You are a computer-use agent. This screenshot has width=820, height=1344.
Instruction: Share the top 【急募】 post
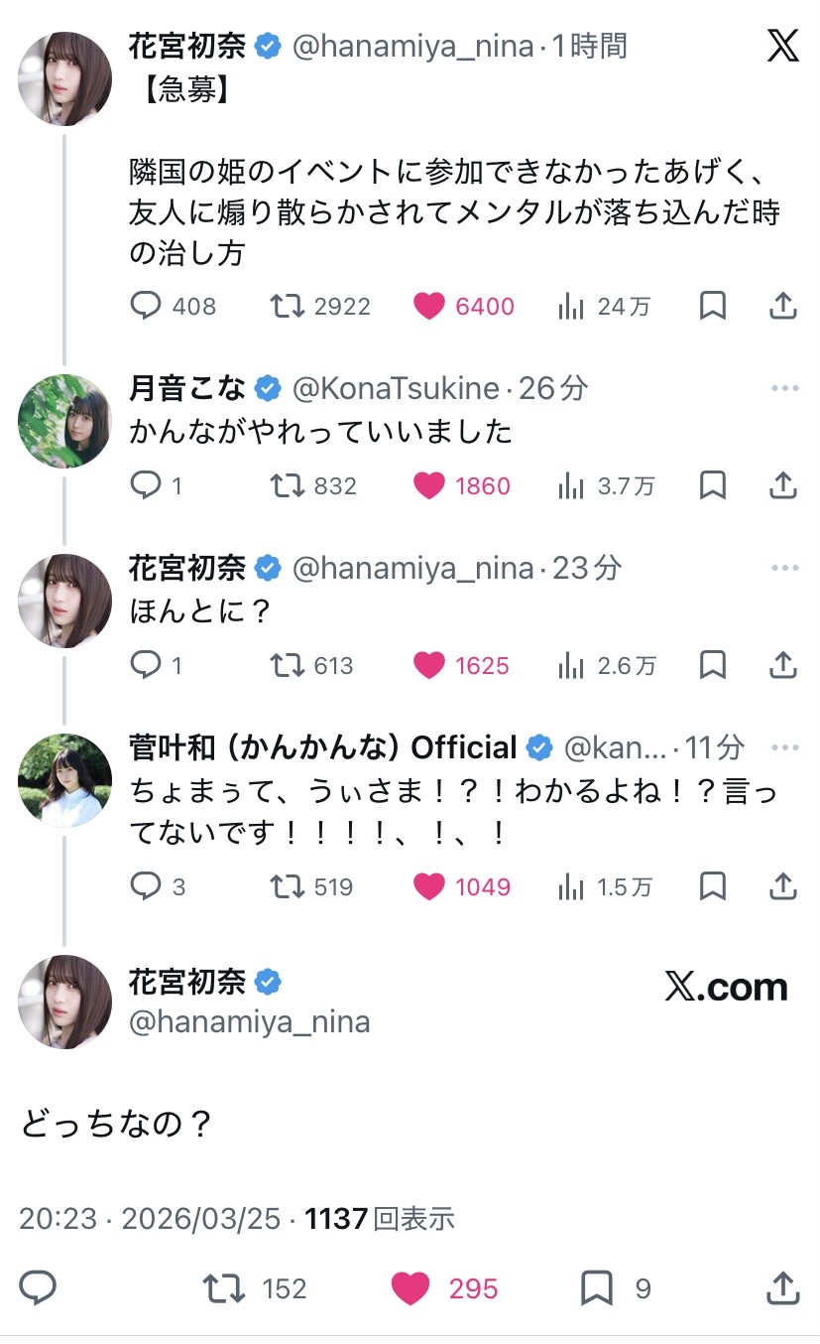pos(783,306)
